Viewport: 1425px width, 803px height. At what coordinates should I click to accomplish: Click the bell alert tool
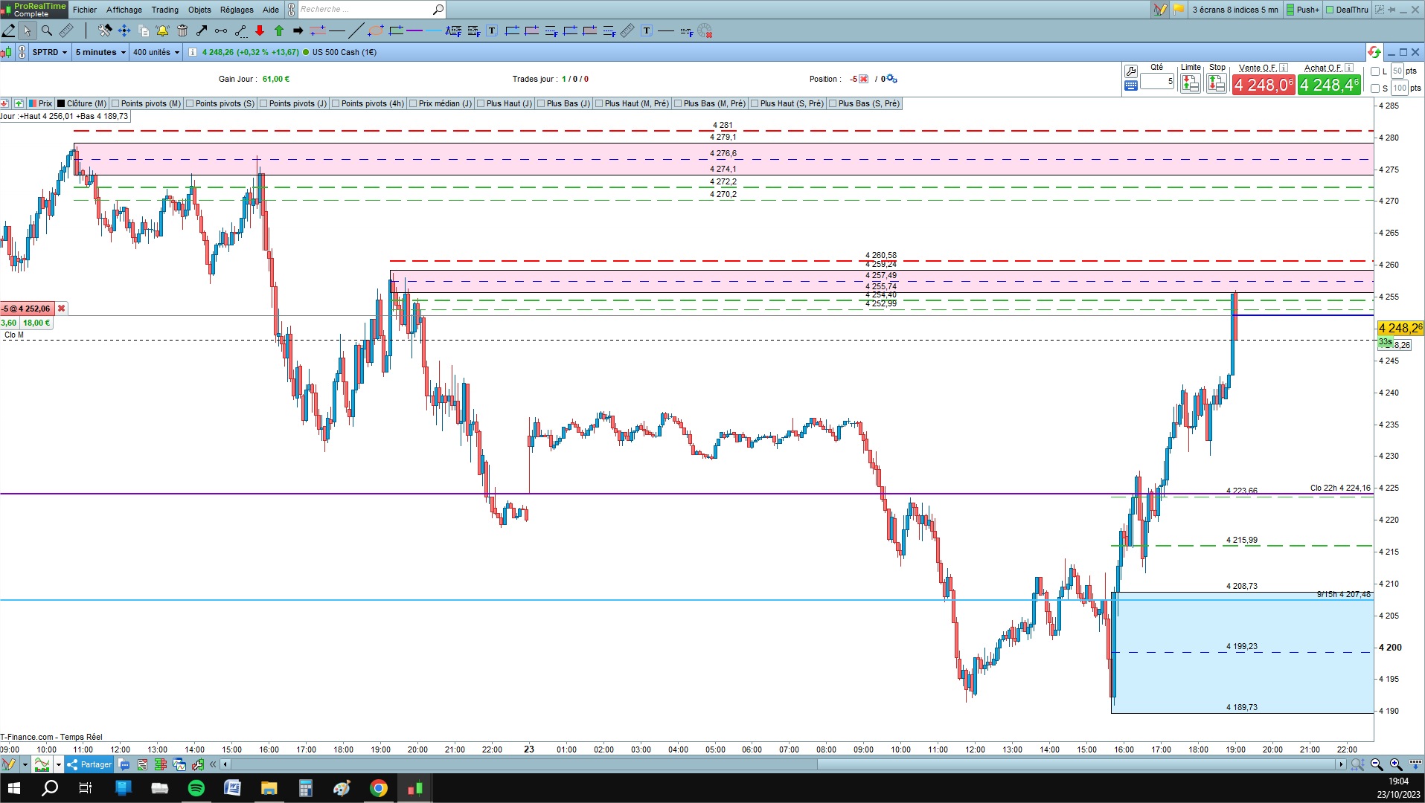point(162,30)
